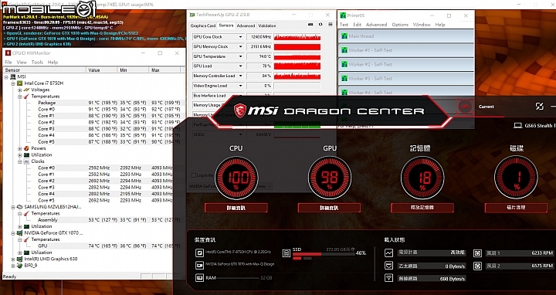Screen dimensions: 556x295
Task: Open the Video Engine Load dropdown
Action: tap(240, 86)
